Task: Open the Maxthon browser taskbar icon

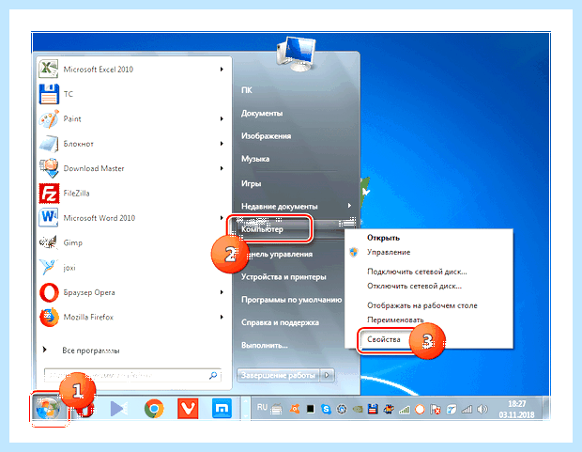Action: tap(222, 409)
